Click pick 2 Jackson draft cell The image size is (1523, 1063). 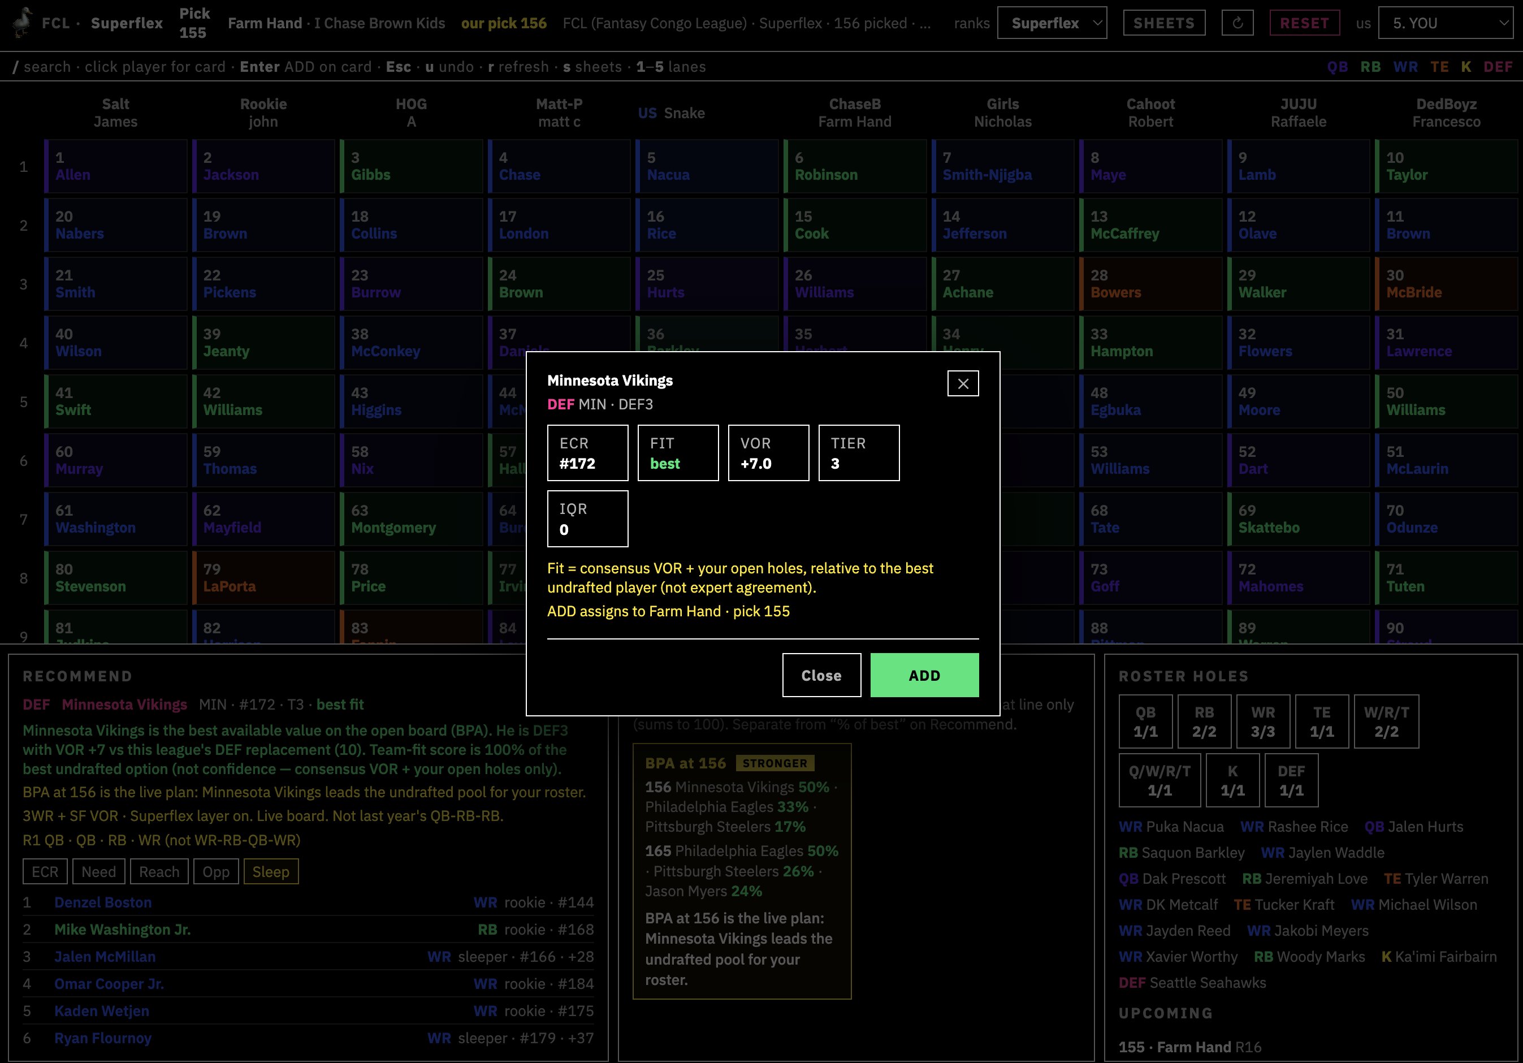click(x=264, y=167)
